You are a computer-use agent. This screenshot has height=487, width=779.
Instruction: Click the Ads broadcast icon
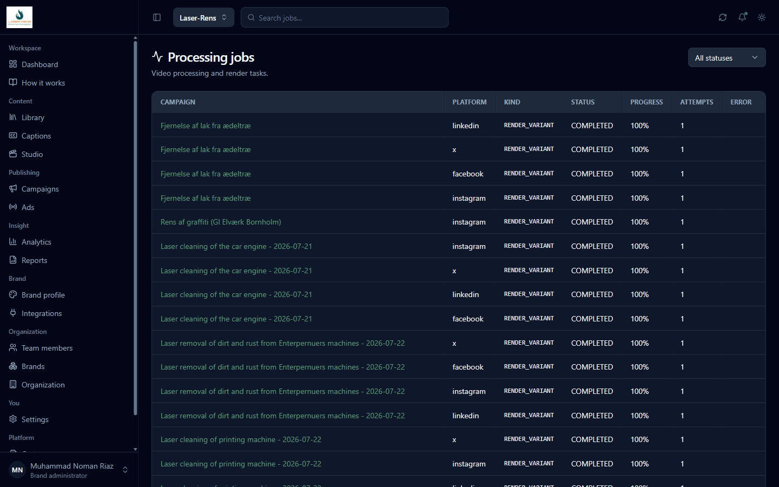click(13, 207)
